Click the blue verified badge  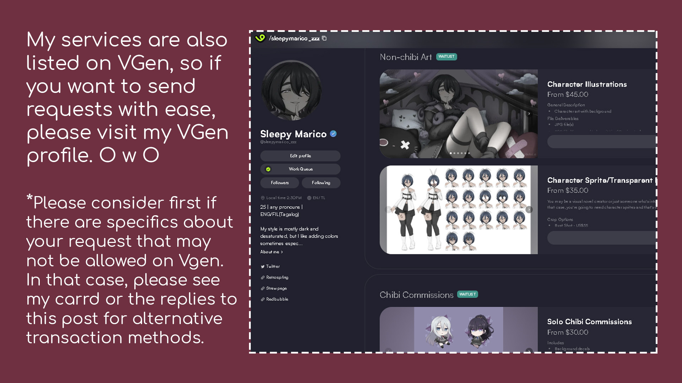point(333,134)
